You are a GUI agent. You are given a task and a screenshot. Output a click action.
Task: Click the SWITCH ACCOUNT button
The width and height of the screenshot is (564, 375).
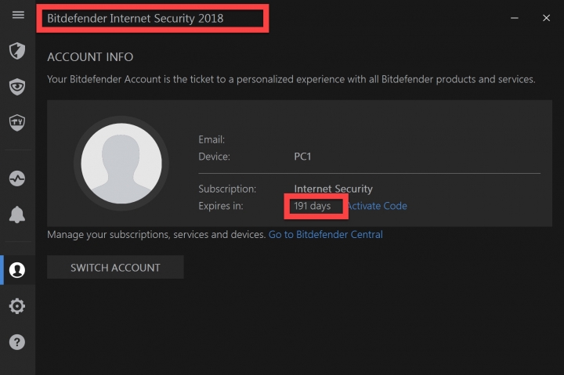pyautogui.click(x=115, y=267)
